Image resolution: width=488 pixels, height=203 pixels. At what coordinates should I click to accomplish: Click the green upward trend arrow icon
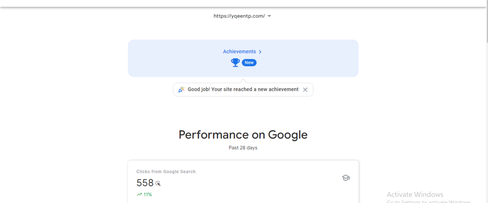(139, 194)
